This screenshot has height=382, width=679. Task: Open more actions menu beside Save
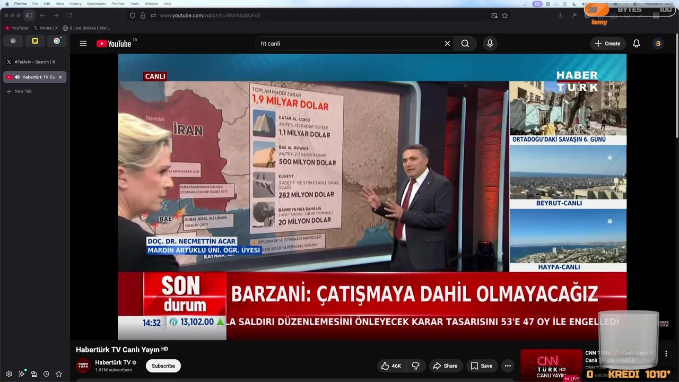click(x=508, y=366)
